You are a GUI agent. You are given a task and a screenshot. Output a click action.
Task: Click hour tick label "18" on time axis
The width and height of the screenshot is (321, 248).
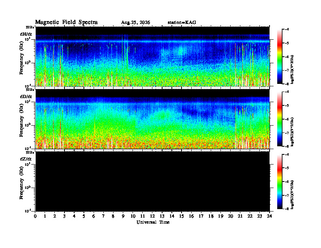point(211,216)
